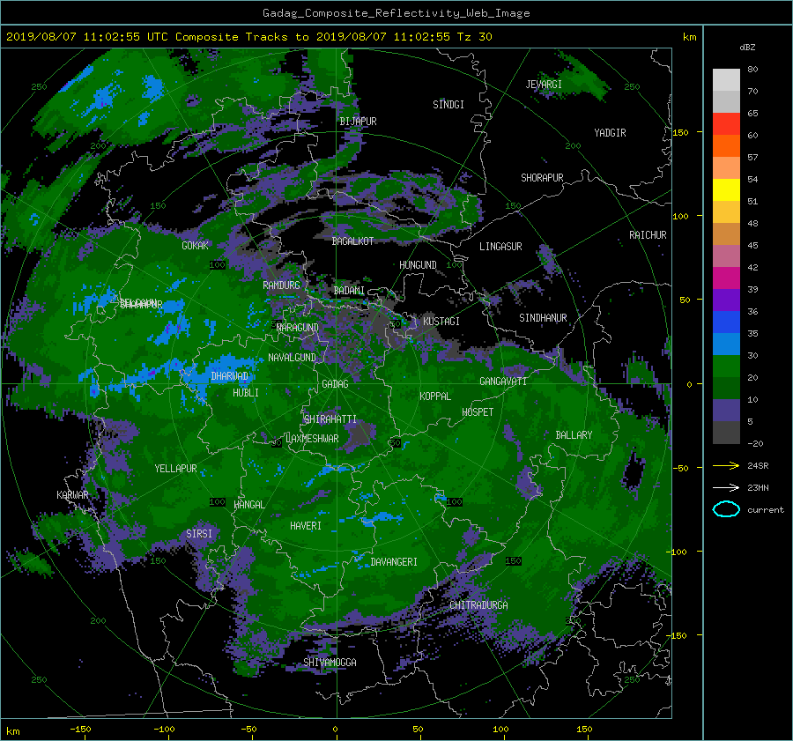Click the DHARWAD city label
Image resolution: width=793 pixels, height=741 pixels.
point(230,376)
